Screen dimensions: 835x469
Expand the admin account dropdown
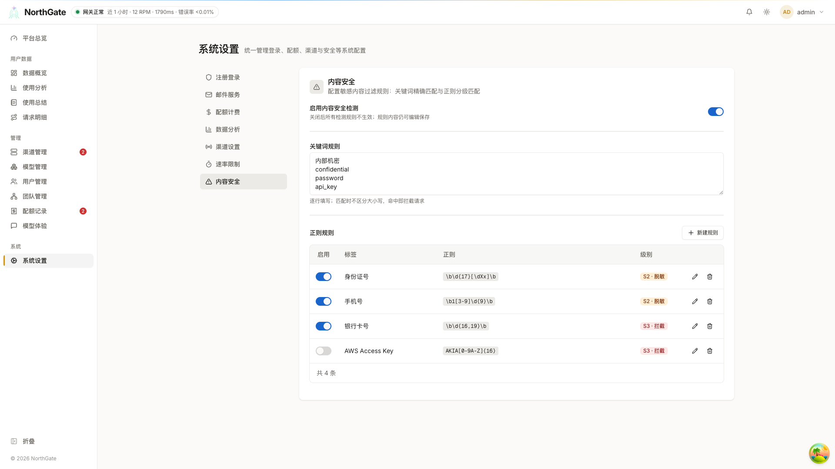(x=802, y=12)
